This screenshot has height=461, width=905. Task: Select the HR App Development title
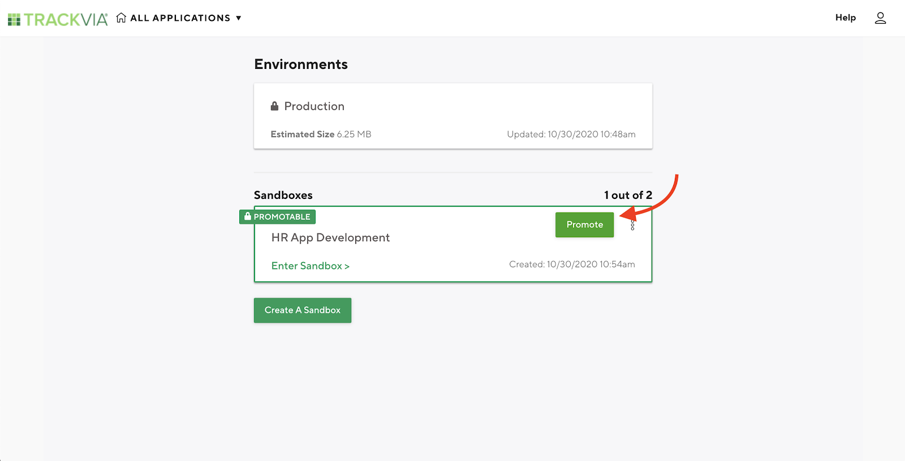pyautogui.click(x=330, y=238)
